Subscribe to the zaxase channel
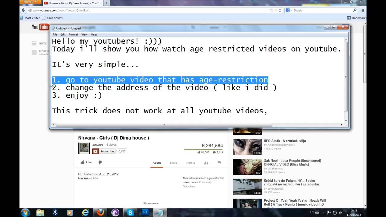Image resolution: width=386 pixels, height=217 pixels. [104, 151]
